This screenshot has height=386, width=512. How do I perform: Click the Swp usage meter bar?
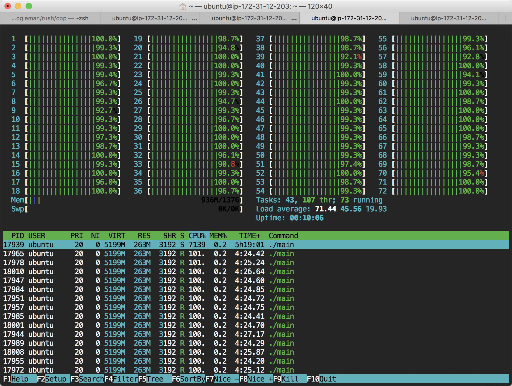point(127,209)
